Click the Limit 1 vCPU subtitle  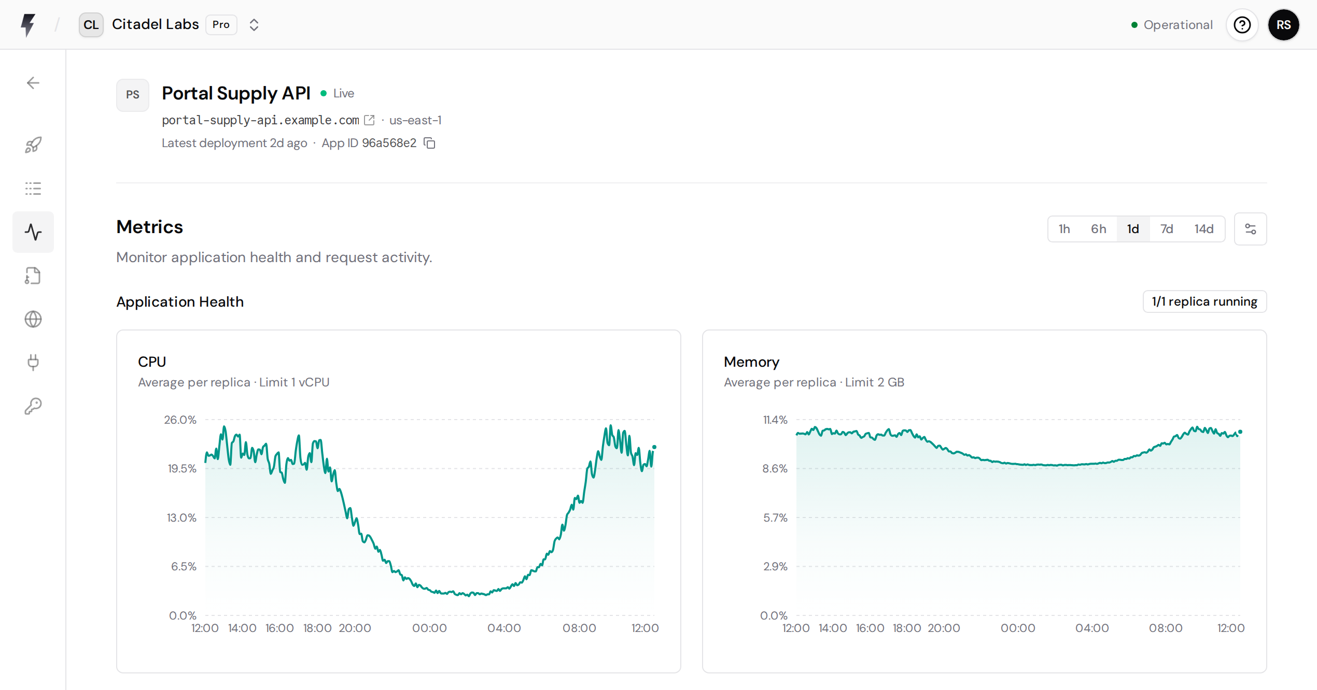coord(294,382)
